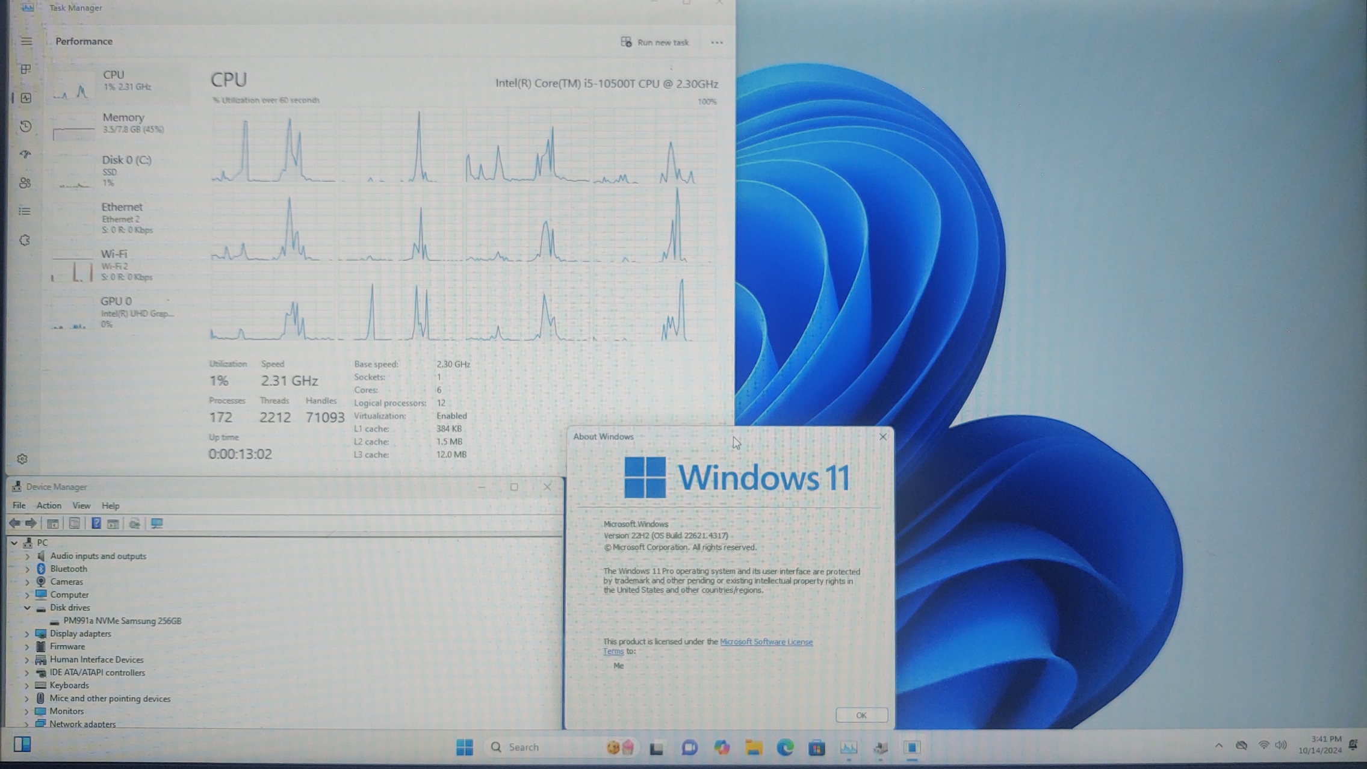Image resolution: width=1367 pixels, height=769 pixels.
Task: Open Action menu in Device Manager
Action: pos(49,505)
